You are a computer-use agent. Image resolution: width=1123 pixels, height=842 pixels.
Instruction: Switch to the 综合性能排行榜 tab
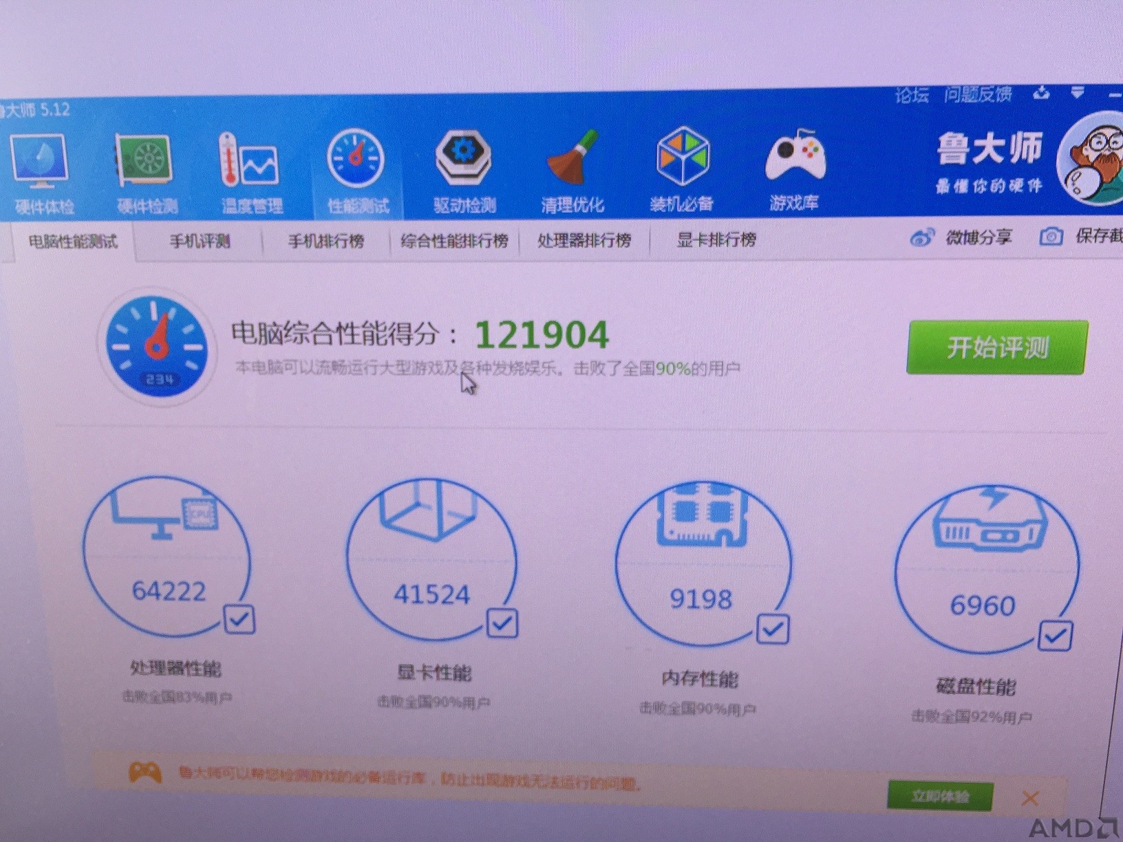pyautogui.click(x=454, y=241)
